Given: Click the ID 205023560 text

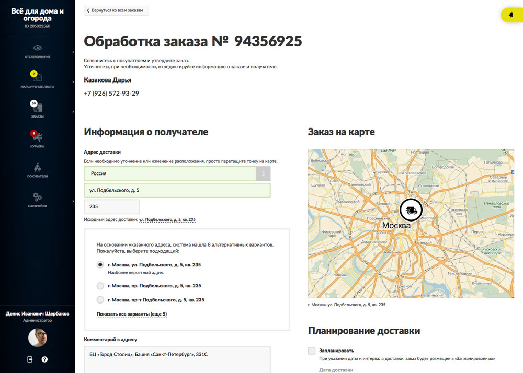Looking at the screenshot, I should 37,26.
